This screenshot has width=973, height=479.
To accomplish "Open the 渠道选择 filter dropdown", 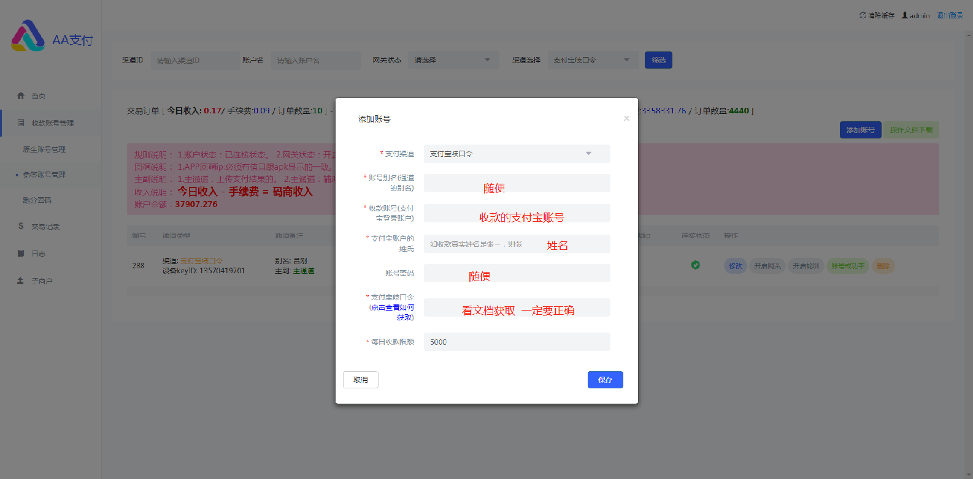I will point(592,60).
